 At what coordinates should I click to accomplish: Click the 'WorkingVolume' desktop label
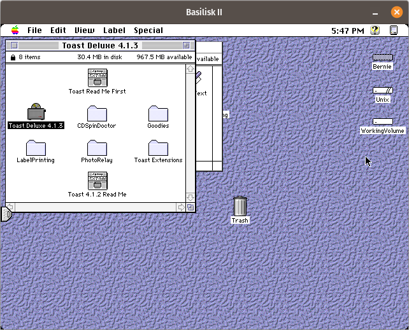(x=383, y=130)
